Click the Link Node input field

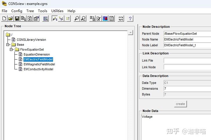(x=187, y=67)
